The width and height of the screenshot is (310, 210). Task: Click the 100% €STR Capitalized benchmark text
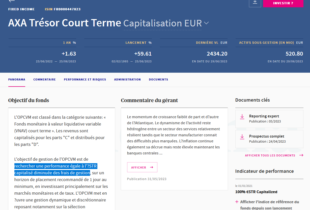[256, 192]
